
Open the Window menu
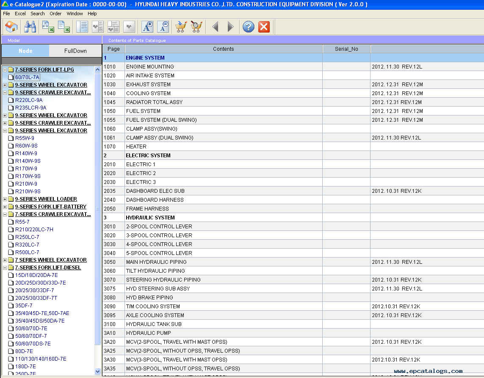coord(75,14)
